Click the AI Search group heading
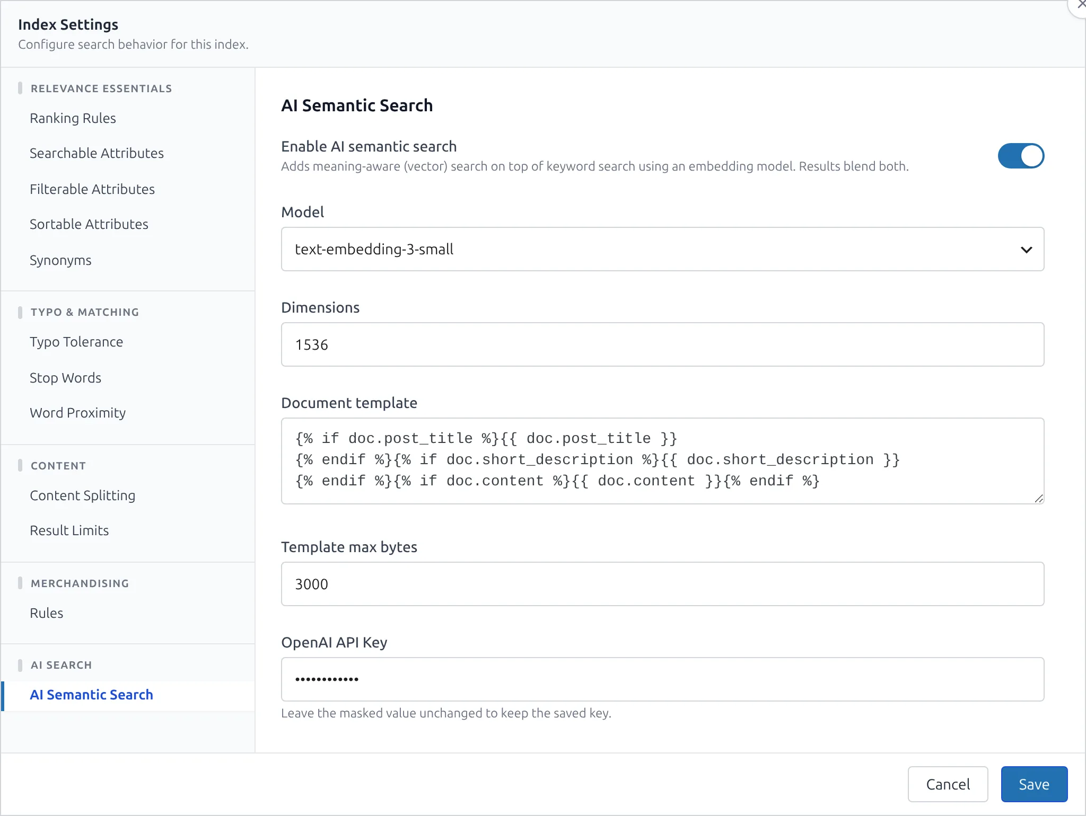The image size is (1086, 816). click(x=62, y=665)
